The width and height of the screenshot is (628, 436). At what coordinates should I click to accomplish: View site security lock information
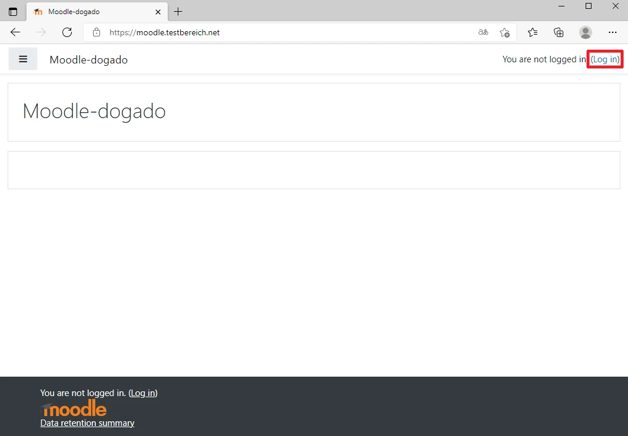tap(97, 32)
